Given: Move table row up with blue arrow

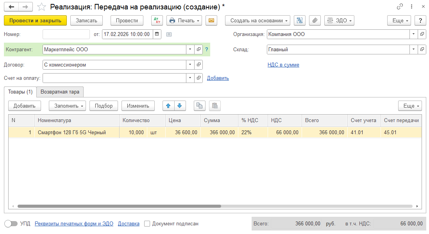Looking at the screenshot, I should tap(168, 106).
